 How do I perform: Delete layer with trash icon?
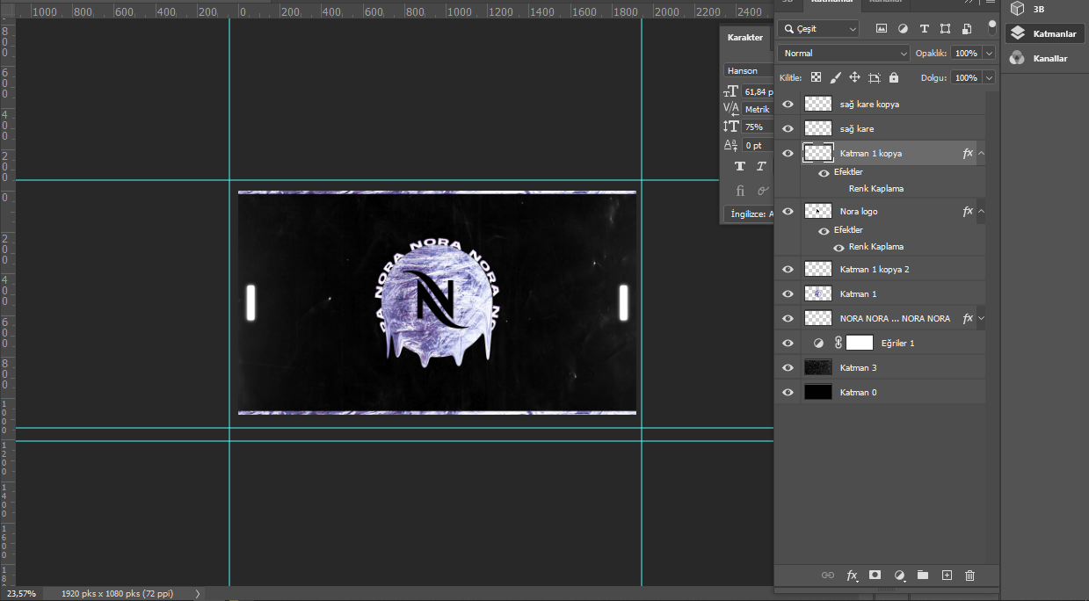(x=970, y=576)
